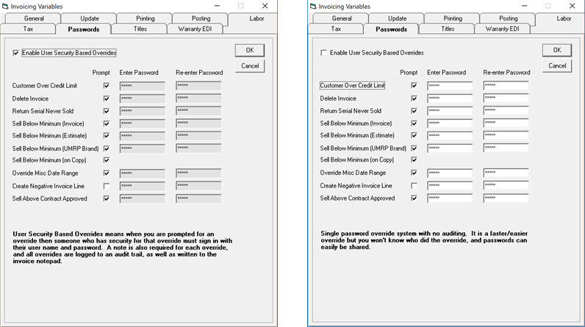This screenshot has height=327, width=585.
Task: Toggle Delete Invoice prompt checkbox in left window
Action: click(107, 98)
